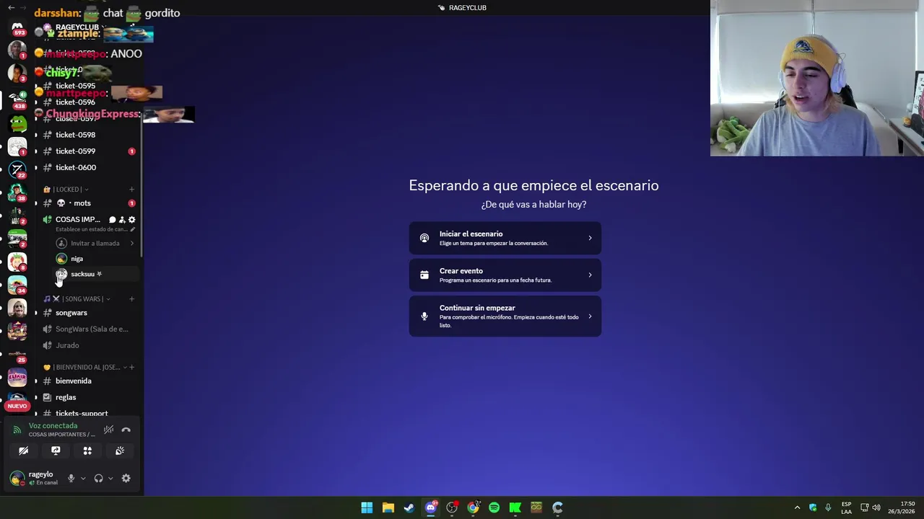Image resolution: width=924 pixels, height=519 pixels.
Task: Start an activity from voice panel
Action: [87, 451]
